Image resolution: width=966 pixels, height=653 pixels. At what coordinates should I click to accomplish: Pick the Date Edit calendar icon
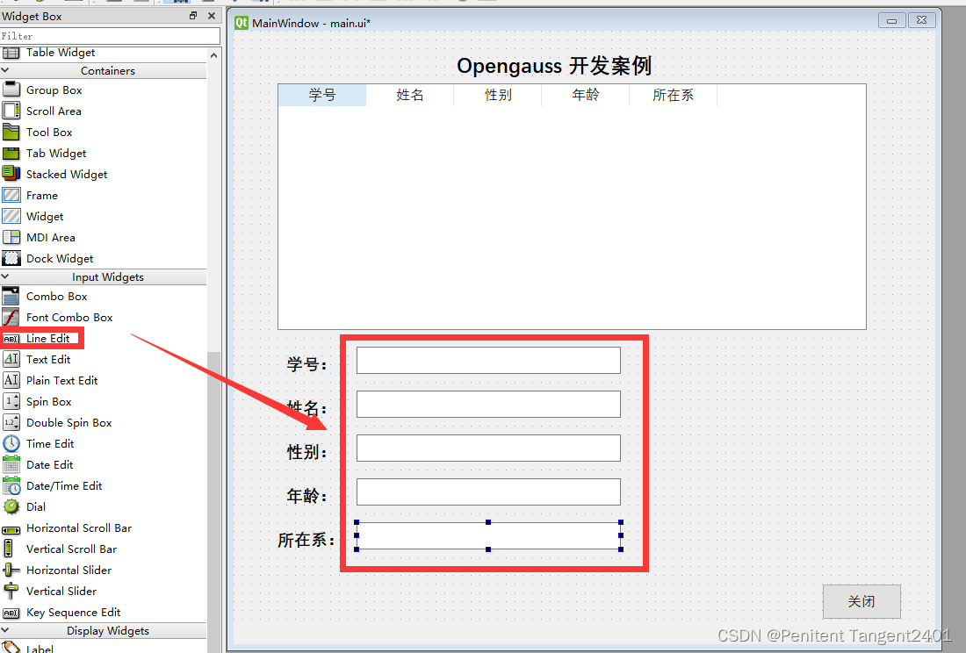tap(11, 464)
